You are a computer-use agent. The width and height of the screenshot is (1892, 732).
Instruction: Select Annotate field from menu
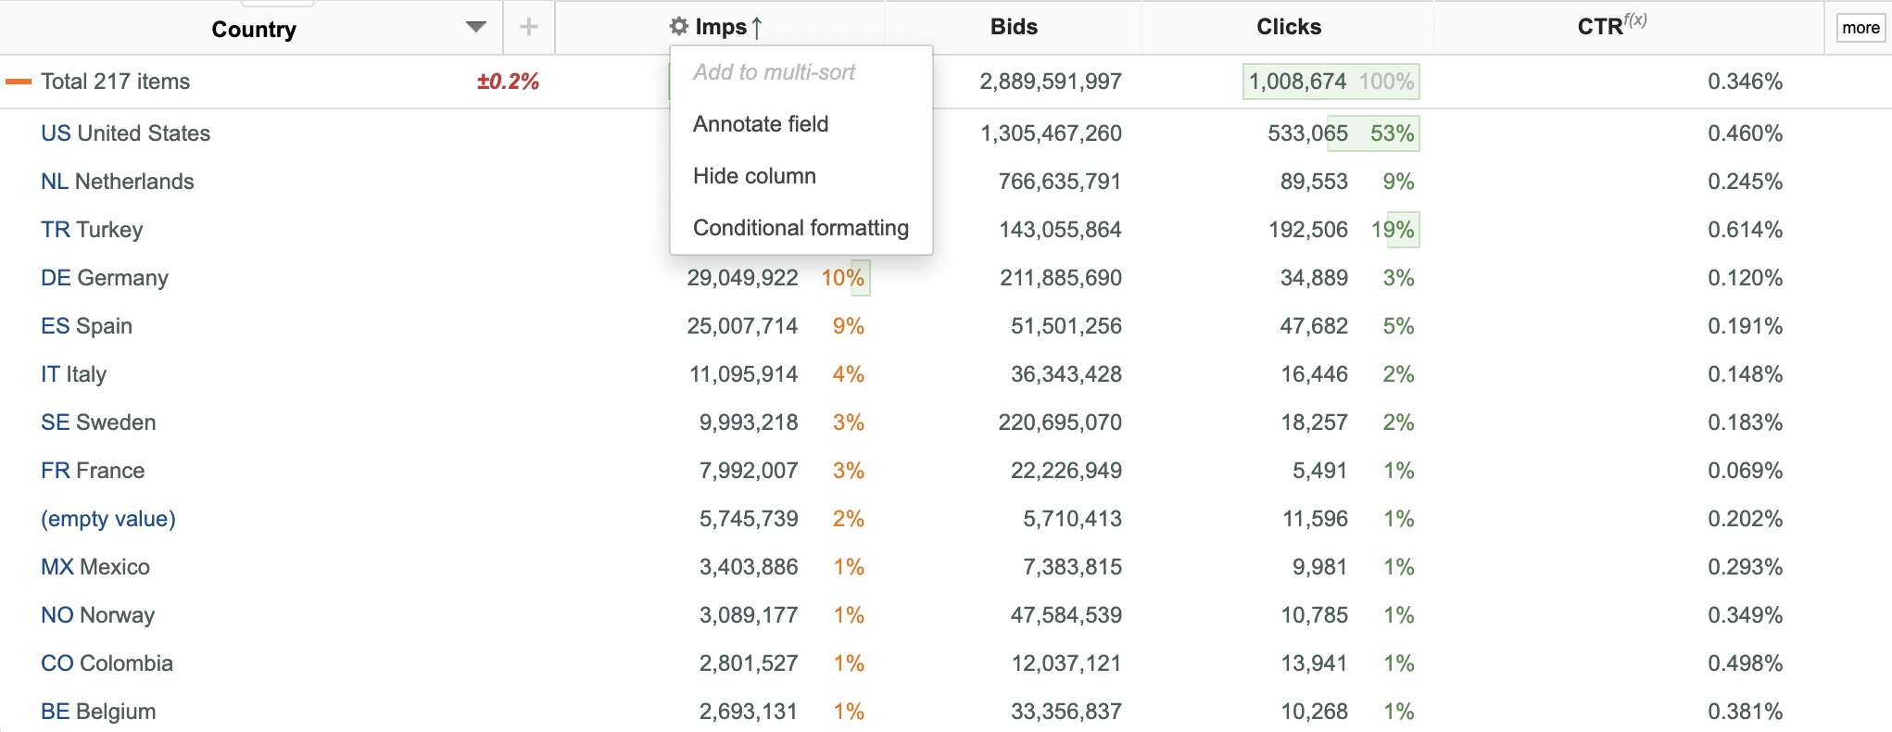pos(761,124)
